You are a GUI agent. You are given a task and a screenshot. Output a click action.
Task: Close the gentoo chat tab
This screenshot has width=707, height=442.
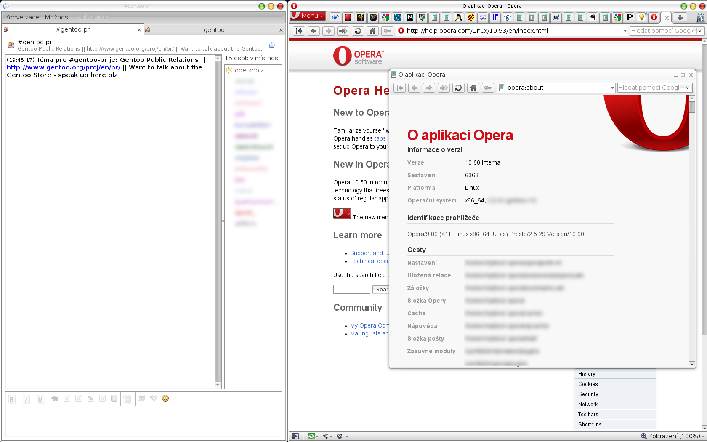click(x=281, y=30)
